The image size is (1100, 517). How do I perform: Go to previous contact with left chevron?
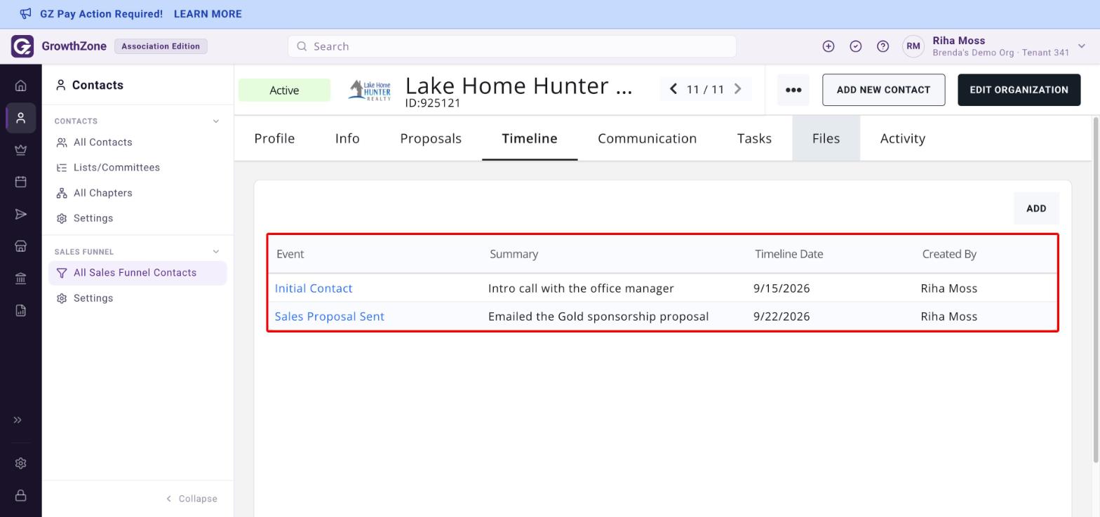(x=673, y=89)
